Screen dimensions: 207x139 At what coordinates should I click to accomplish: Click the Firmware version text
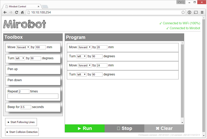(x=154, y=135)
